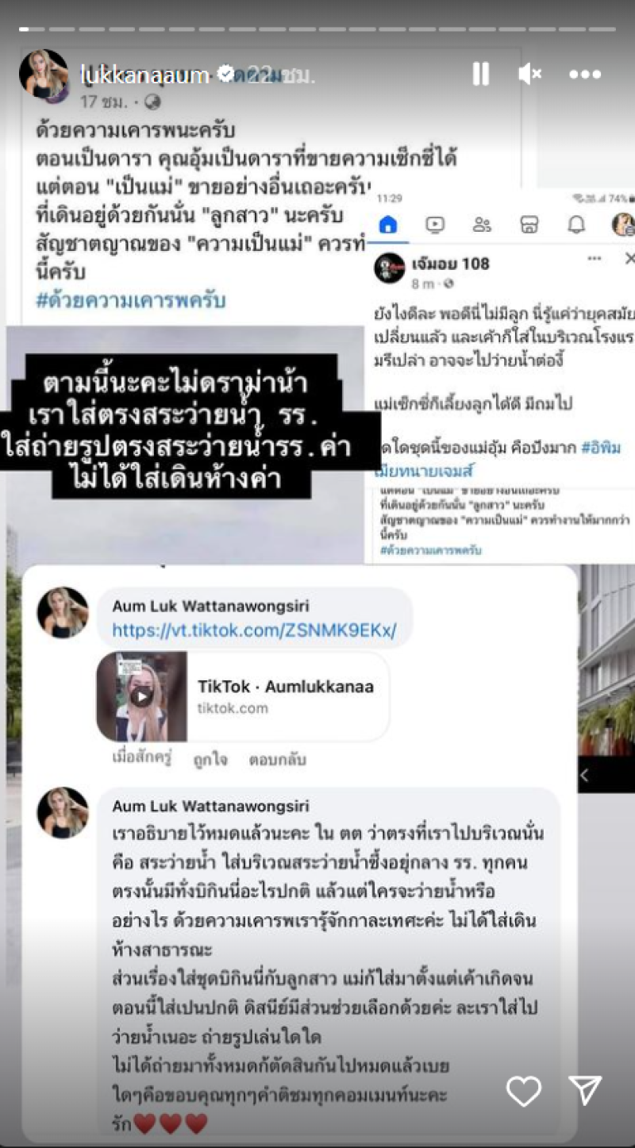Open the Facebook notifications bell
Screen dimensions: 635x1148
tap(576, 225)
